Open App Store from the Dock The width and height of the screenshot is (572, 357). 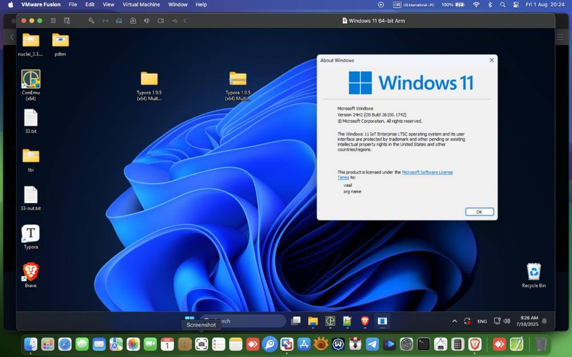(x=304, y=344)
